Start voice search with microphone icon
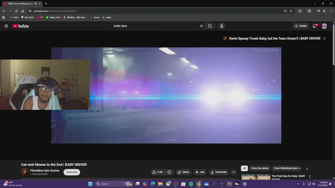 222,26
